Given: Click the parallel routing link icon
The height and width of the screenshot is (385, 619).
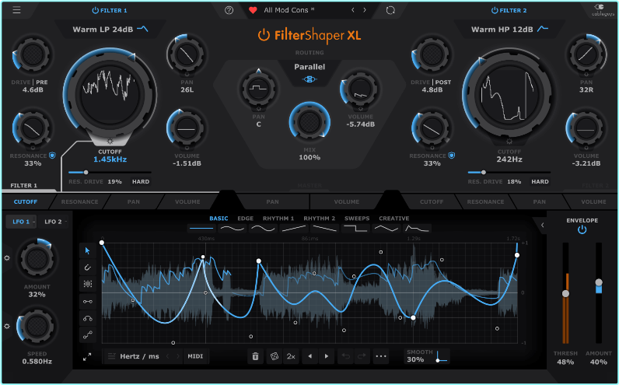Looking at the screenshot, I should coord(309,79).
